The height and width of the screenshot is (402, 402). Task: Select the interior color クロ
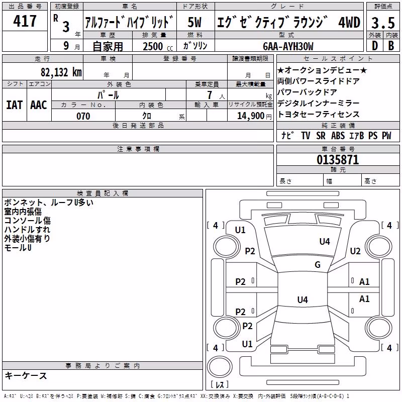coord(147,116)
